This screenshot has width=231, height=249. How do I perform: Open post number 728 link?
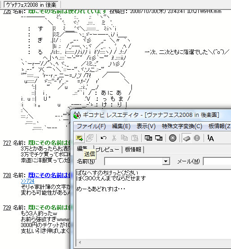[x=7, y=175]
